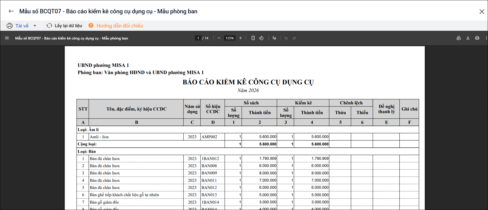Click the Amli - lioa item name
The height and width of the screenshot is (210, 488).
pos(99,137)
